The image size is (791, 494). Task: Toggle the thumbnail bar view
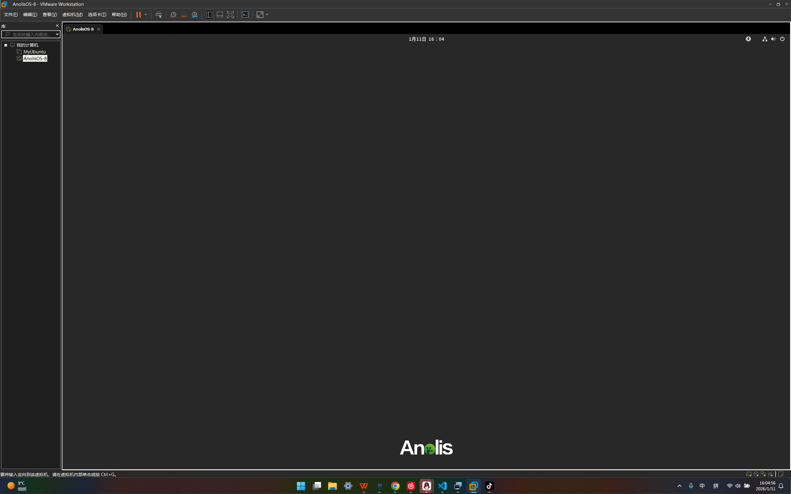click(x=220, y=15)
